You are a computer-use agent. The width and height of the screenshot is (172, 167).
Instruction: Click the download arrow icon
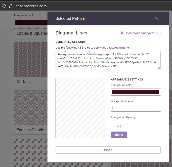coord(122,33)
